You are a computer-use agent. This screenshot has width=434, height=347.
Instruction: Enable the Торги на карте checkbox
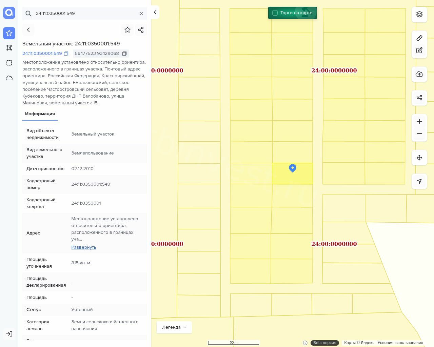click(x=275, y=13)
